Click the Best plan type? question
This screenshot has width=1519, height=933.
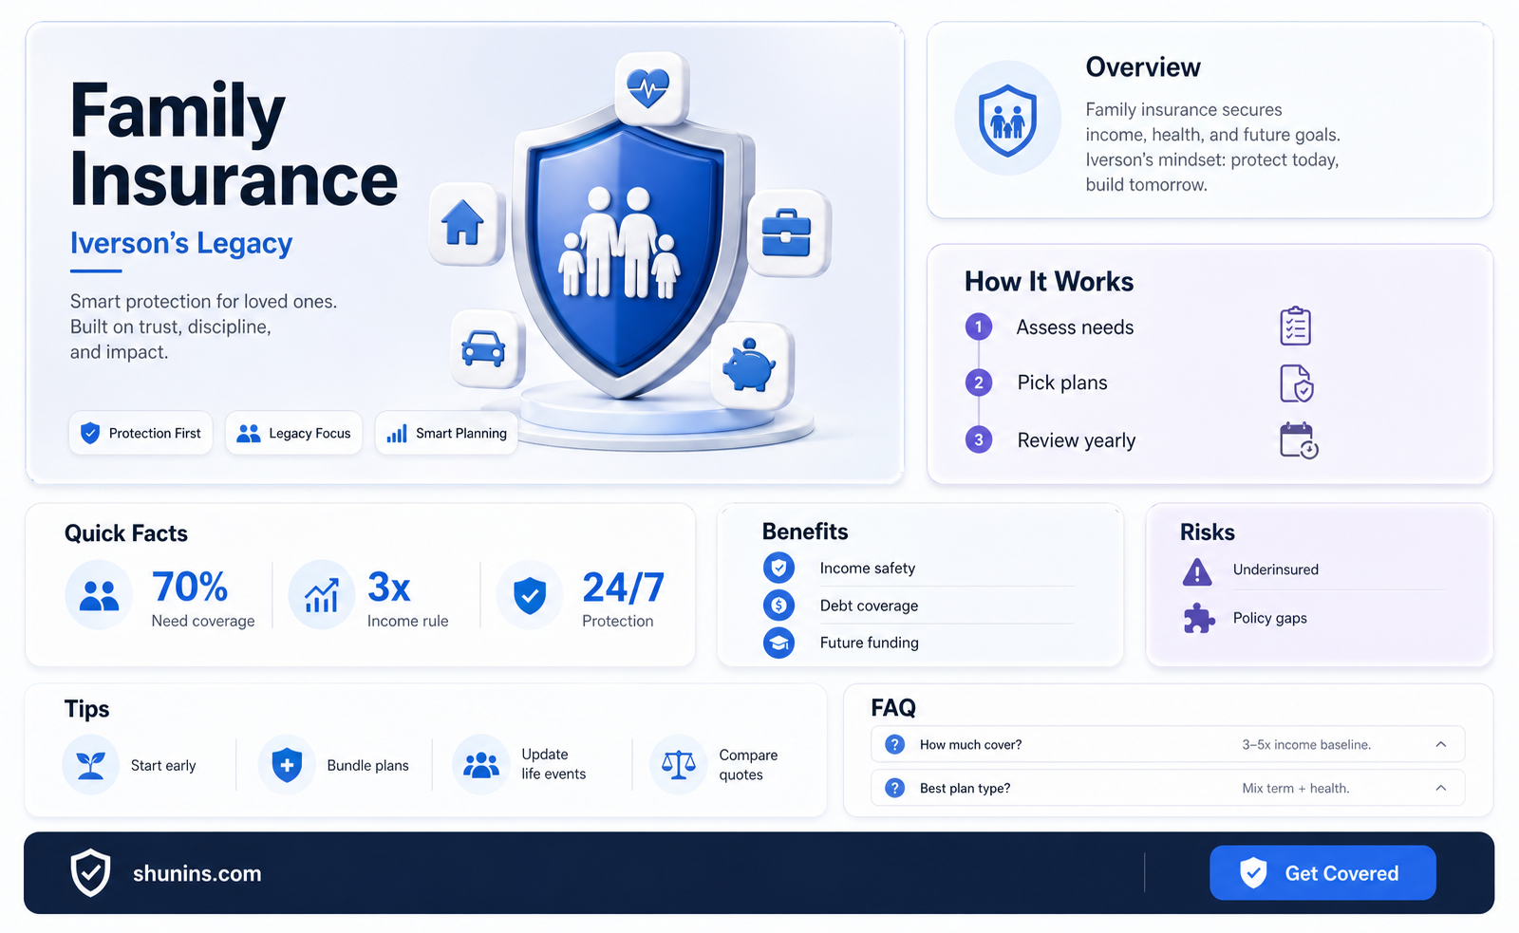tap(966, 789)
